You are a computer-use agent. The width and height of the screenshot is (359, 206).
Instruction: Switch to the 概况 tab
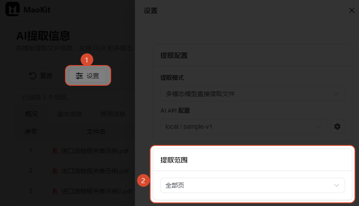31,114
